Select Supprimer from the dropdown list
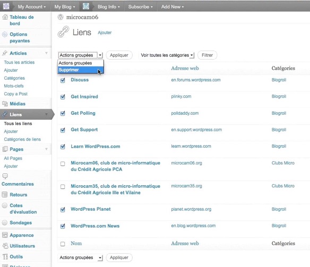Image resolution: width=310 pixels, height=267 pixels. coord(81,70)
